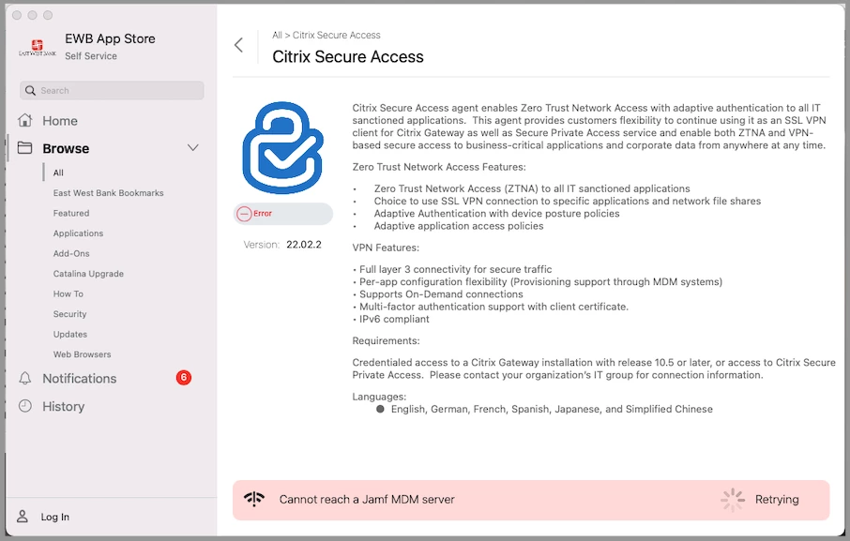The height and width of the screenshot is (541, 850).
Task: Click the Browse folder icon
Action: tap(25, 148)
